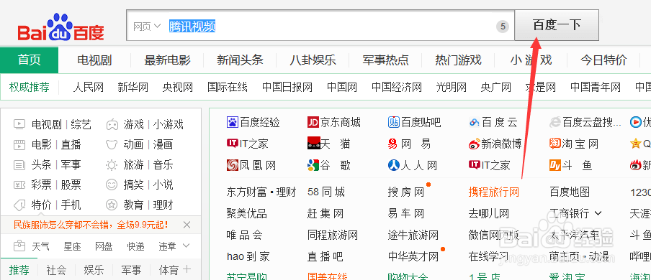
Task: Open the 最新电影 navigation tab
Action: 167,60
